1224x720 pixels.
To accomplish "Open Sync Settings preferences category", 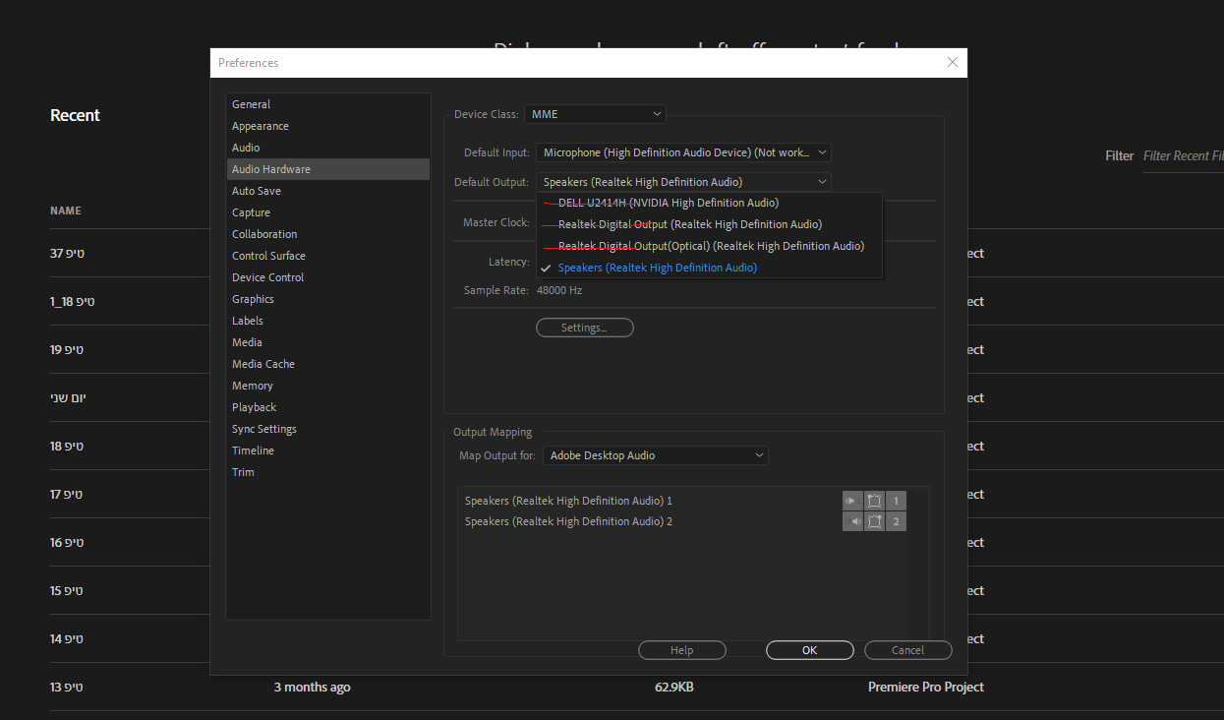I will pyautogui.click(x=328, y=429).
